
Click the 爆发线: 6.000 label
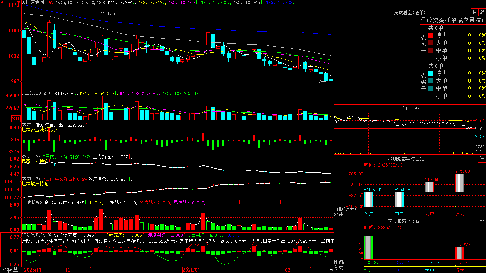pyautogui.click(x=189, y=202)
